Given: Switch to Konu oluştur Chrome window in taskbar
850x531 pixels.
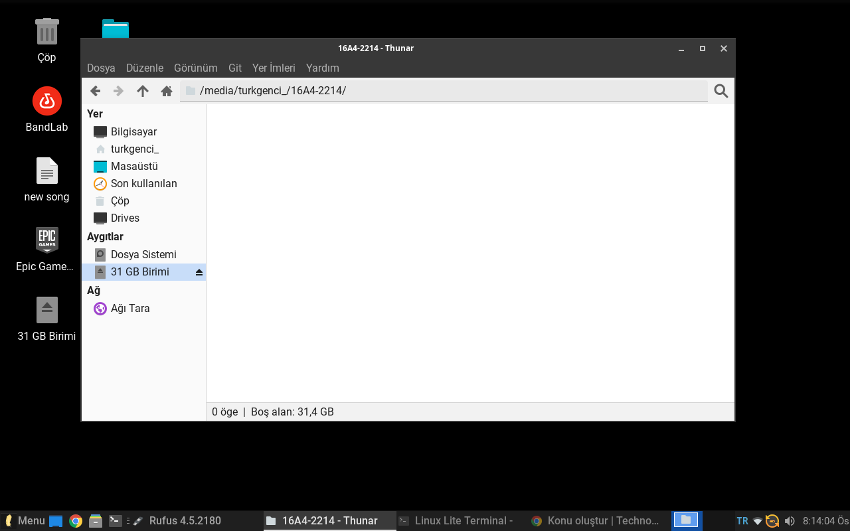Looking at the screenshot, I should tap(596, 521).
